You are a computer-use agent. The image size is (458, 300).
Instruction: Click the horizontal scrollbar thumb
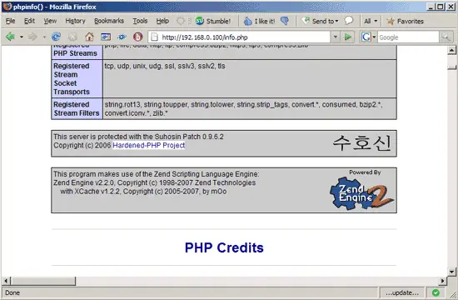43,281
